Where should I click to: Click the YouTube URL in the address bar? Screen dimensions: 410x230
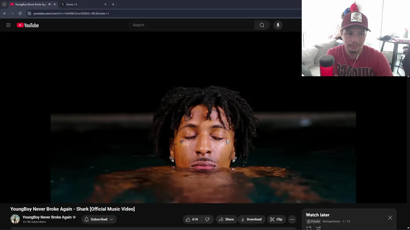71,13
